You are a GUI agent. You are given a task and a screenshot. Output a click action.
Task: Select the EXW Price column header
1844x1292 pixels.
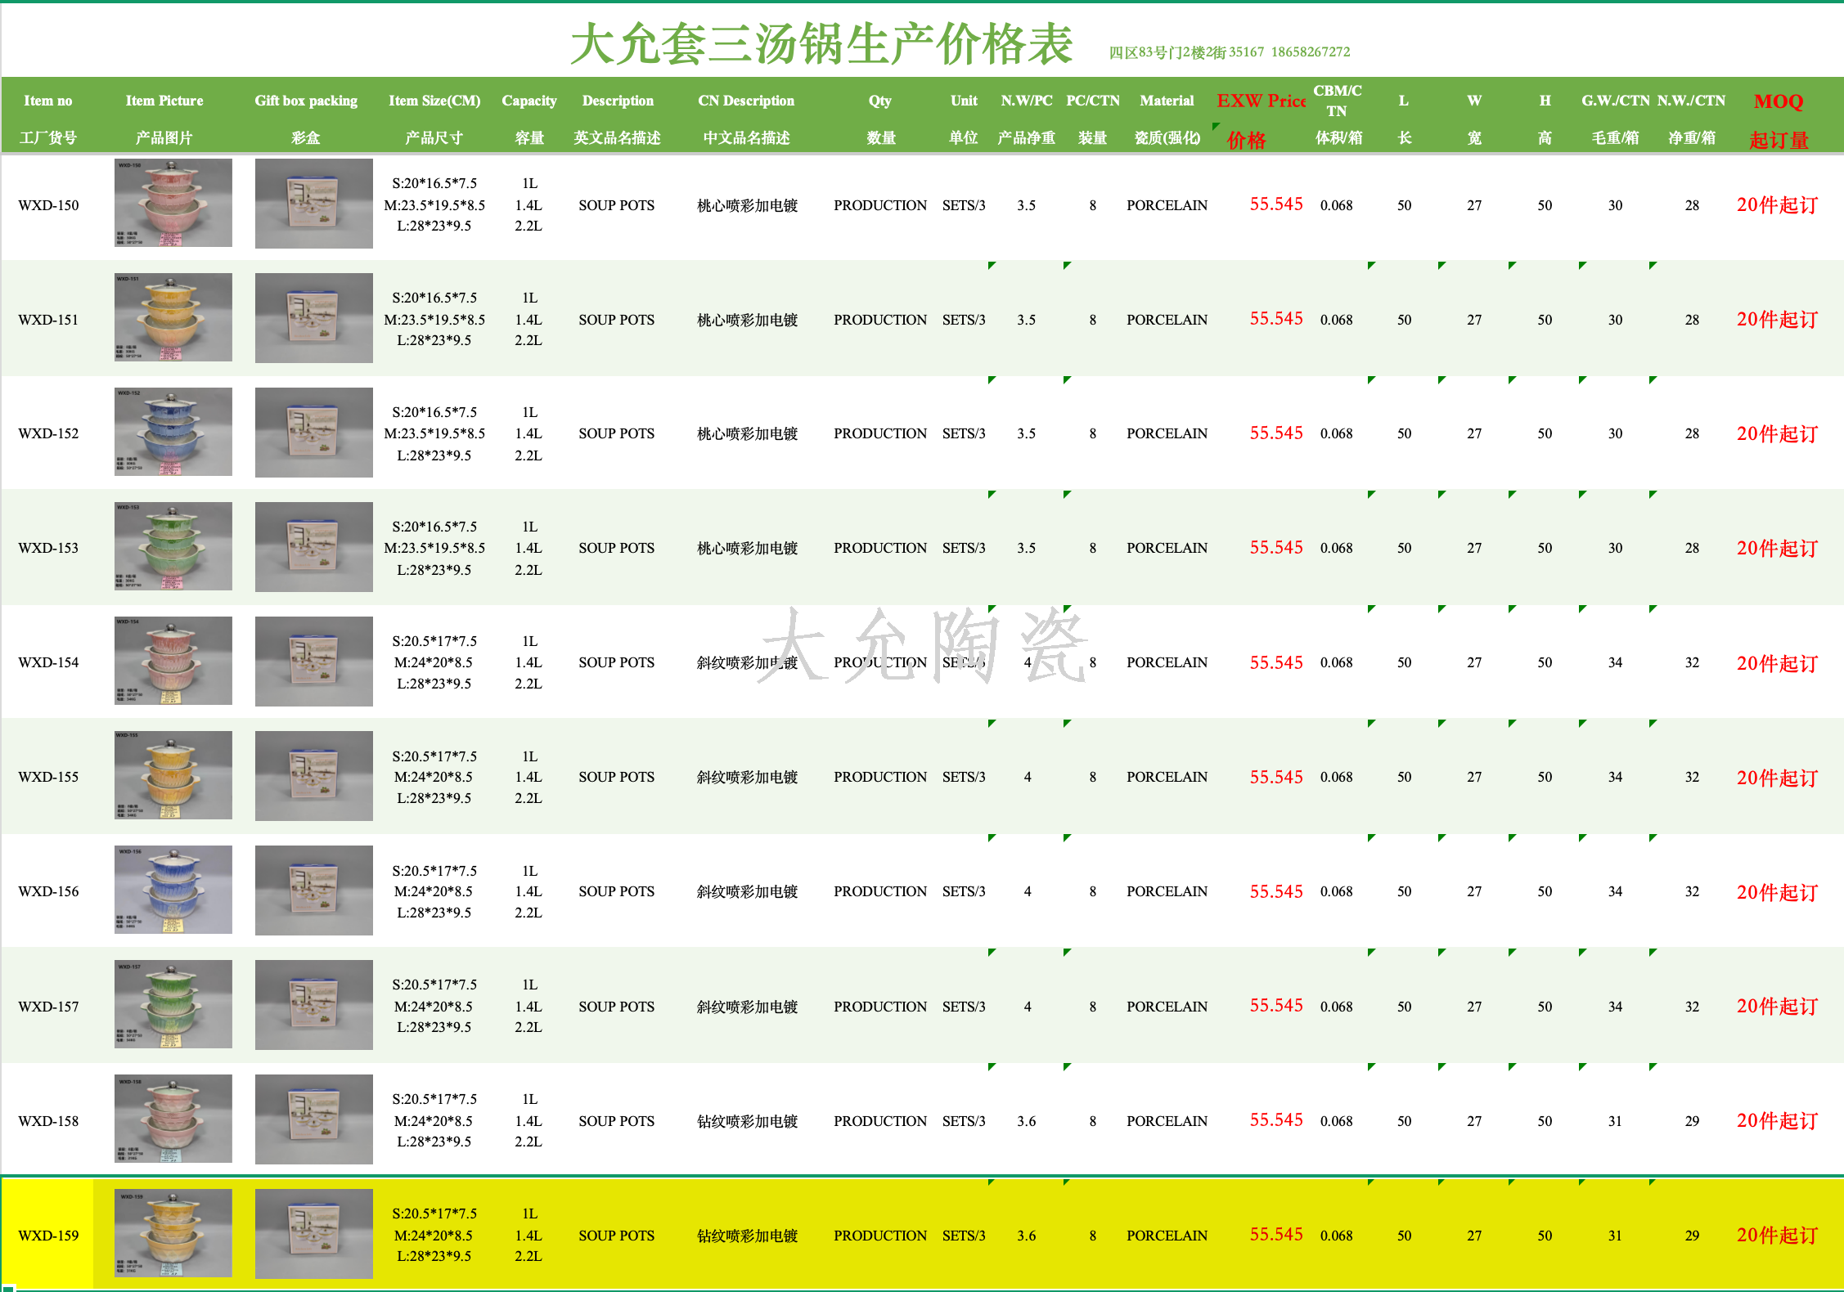[x=1260, y=101]
